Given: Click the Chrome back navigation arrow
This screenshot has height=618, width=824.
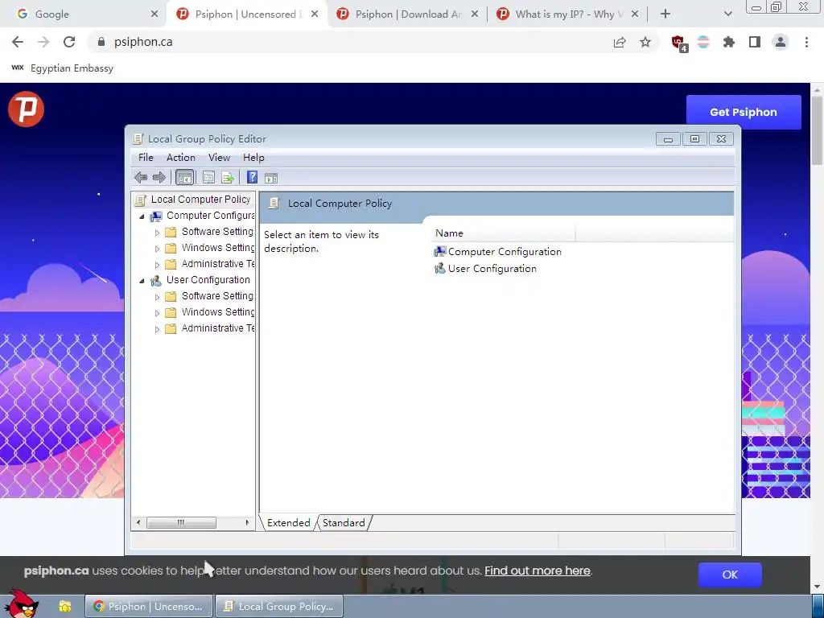Looking at the screenshot, I should (x=18, y=42).
